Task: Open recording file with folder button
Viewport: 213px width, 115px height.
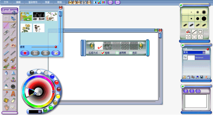Action: coord(56,53)
